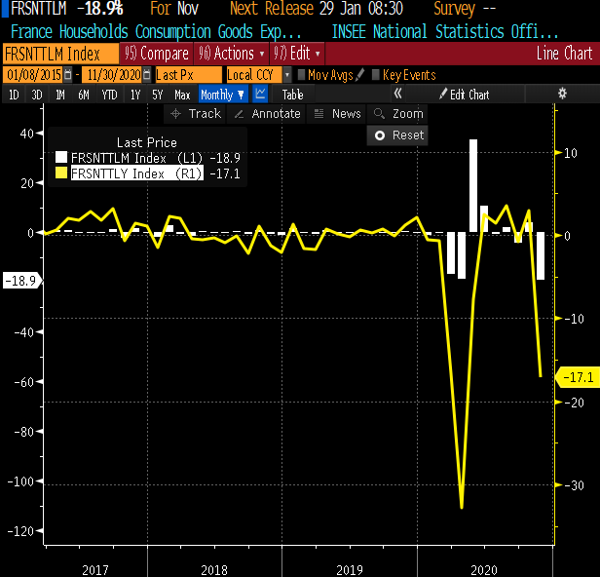The width and height of the screenshot is (600, 577).
Task: Select the 5Y time range tab
Action: pos(158,95)
